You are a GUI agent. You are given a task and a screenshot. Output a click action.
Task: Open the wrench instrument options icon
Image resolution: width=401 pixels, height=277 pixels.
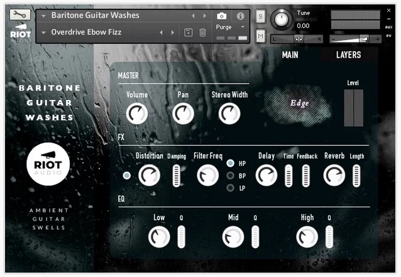point(20,15)
